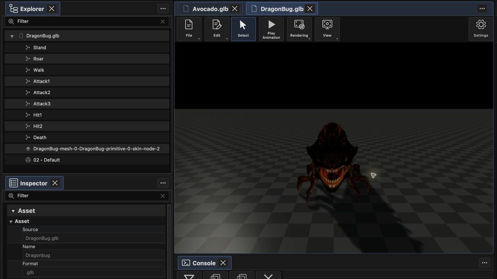Collapse the DragonBug.glb tree root

pyautogui.click(x=12, y=36)
